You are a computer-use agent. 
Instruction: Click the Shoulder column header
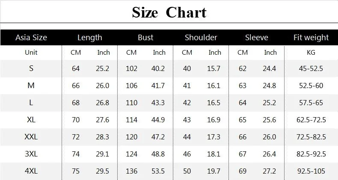coord(201,38)
